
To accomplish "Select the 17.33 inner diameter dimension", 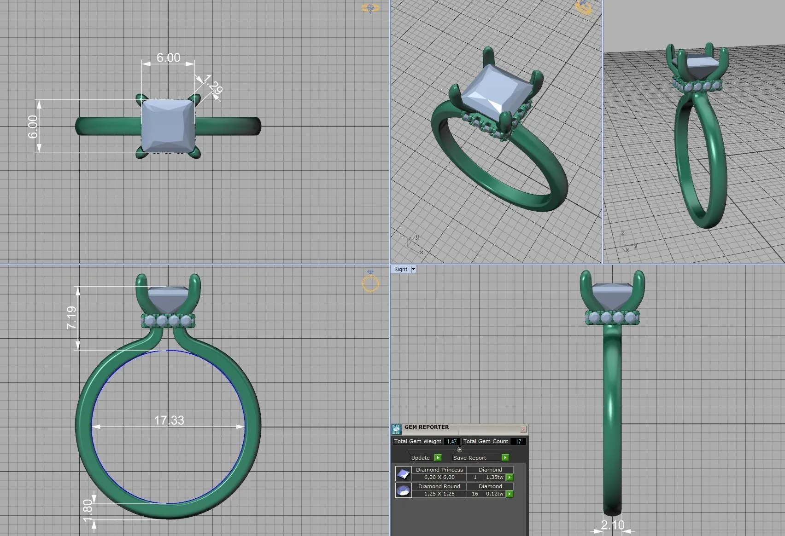I will click(169, 421).
